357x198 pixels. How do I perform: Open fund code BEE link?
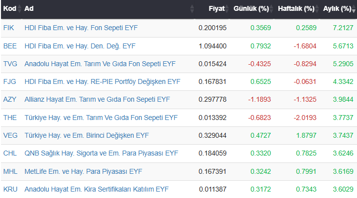click(x=10, y=46)
